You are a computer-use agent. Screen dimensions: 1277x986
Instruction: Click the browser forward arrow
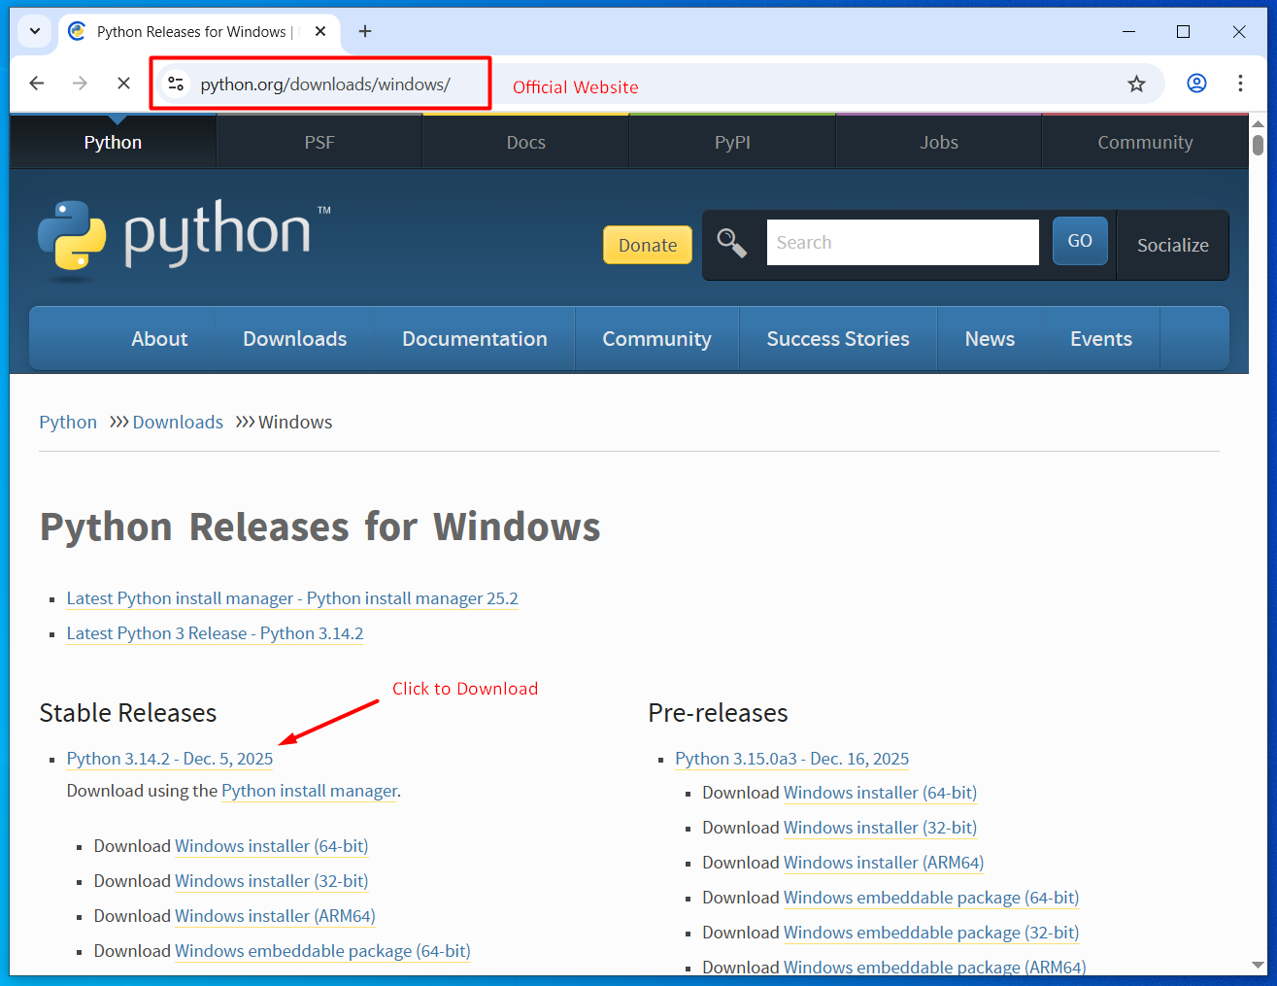(x=80, y=84)
